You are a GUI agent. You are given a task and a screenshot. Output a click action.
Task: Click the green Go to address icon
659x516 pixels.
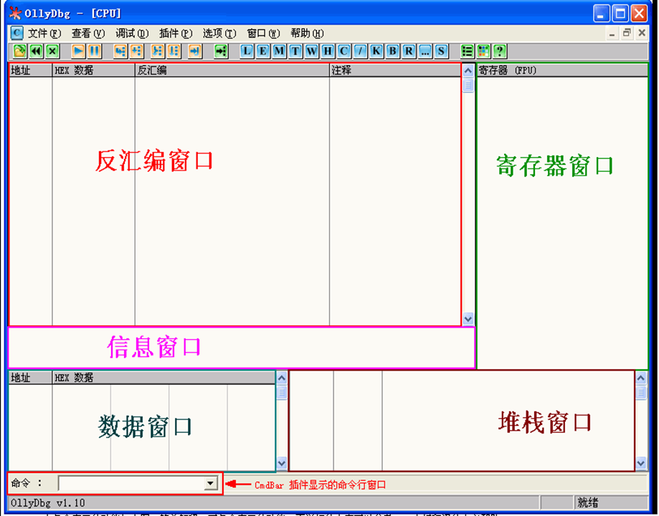click(221, 52)
